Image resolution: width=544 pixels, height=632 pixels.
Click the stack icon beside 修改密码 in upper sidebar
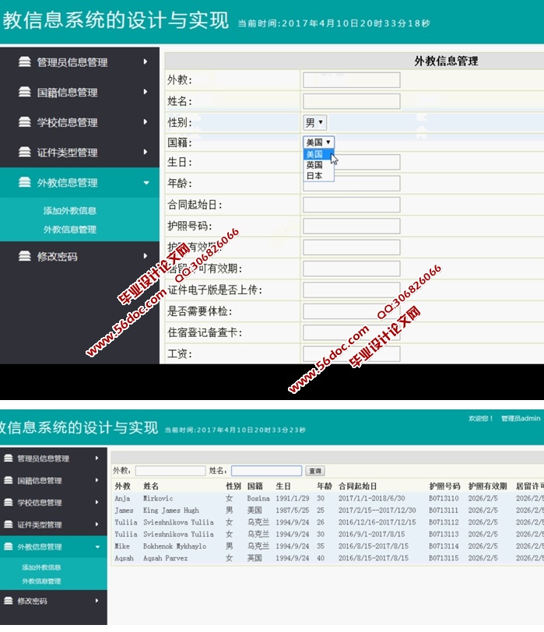pos(25,256)
